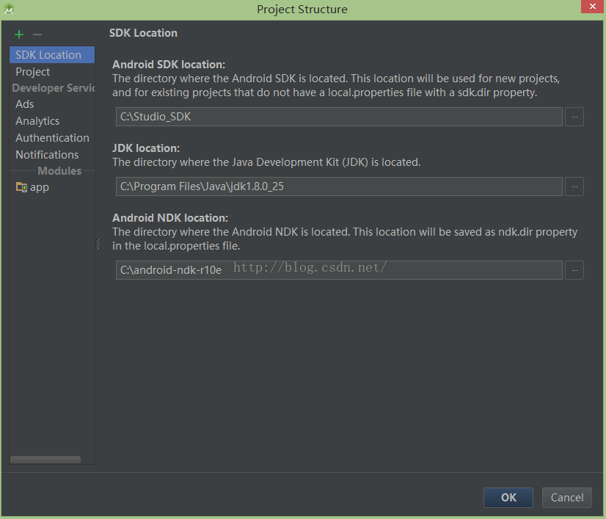This screenshot has height=519, width=606.
Task: Click the 'Android NDK location:' label
Action: pos(170,218)
